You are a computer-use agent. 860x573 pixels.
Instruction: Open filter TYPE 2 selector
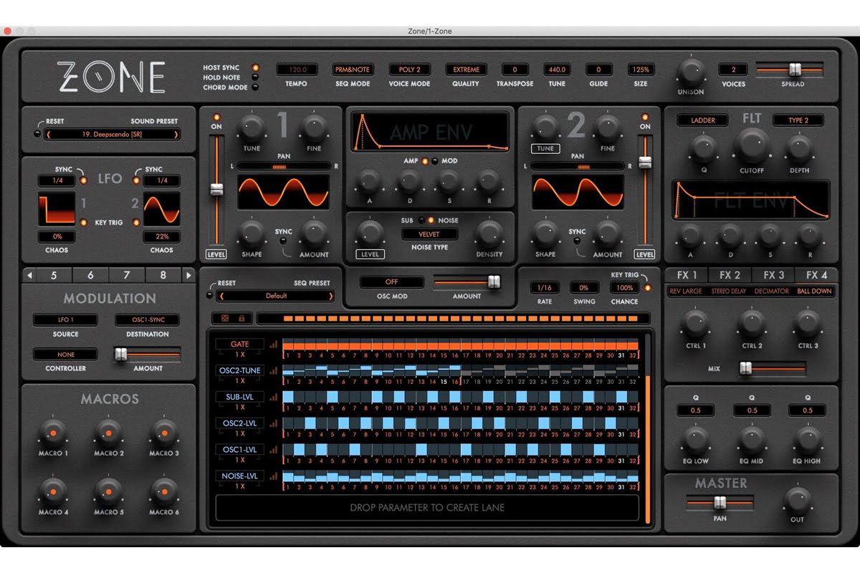click(798, 120)
